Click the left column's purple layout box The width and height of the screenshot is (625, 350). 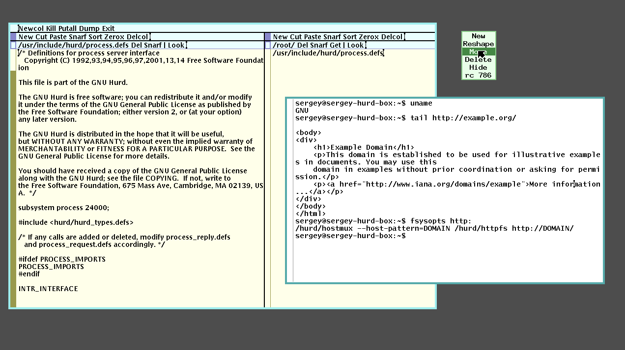pyautogui.click(x=13, y=37)
